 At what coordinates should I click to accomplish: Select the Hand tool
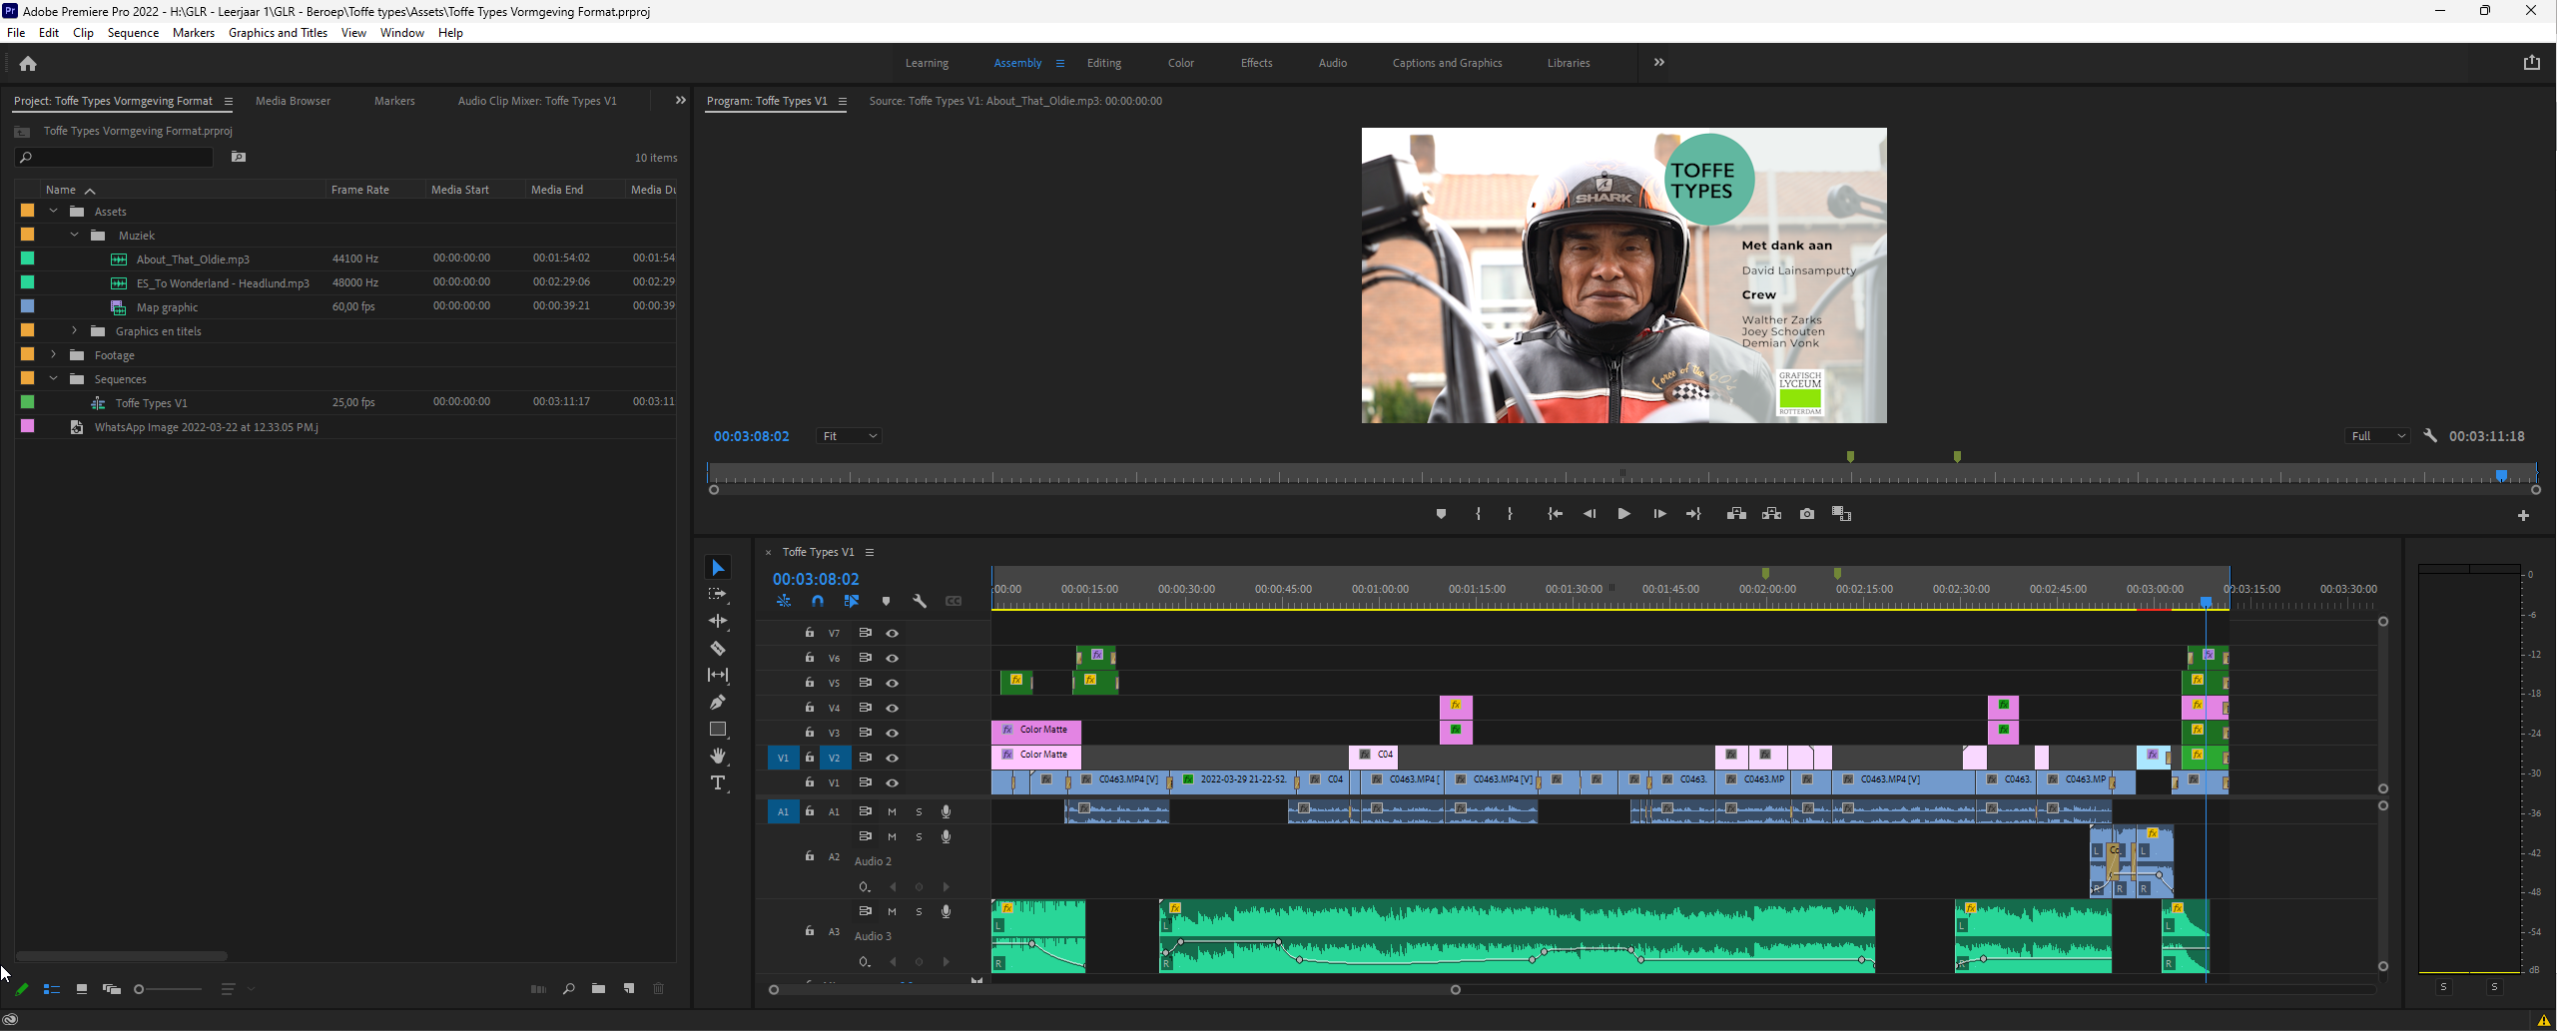(x=717, y=757)
